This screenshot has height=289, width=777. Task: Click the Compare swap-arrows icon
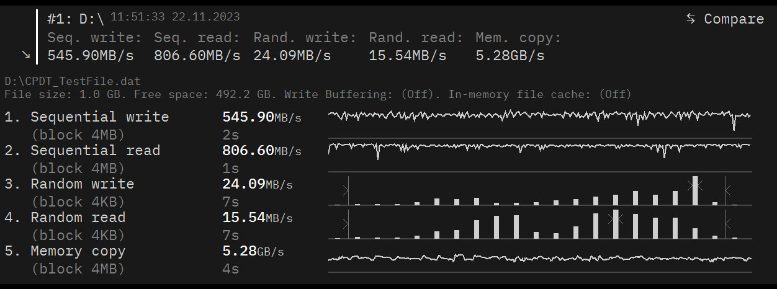click(x=691, y=19)
